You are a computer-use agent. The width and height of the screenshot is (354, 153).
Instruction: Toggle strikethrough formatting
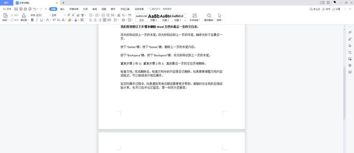(x=48, y=20)
